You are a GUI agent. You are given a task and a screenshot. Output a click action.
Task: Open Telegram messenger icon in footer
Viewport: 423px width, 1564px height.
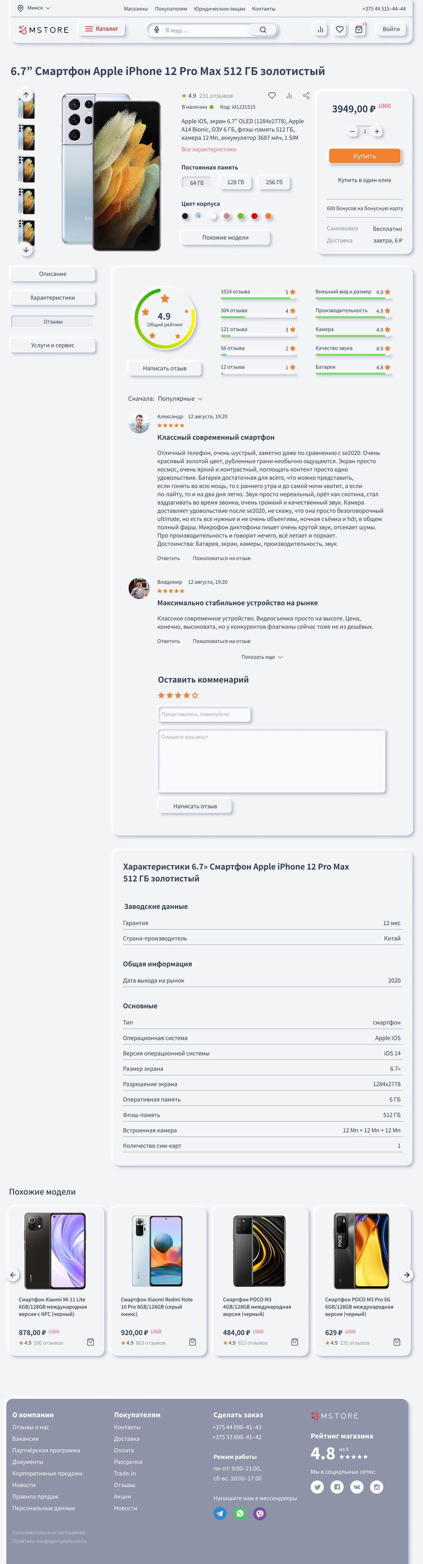220,1513
